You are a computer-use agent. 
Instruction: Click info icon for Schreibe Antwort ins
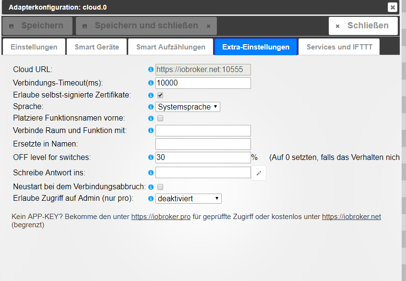tap(151, 172)
